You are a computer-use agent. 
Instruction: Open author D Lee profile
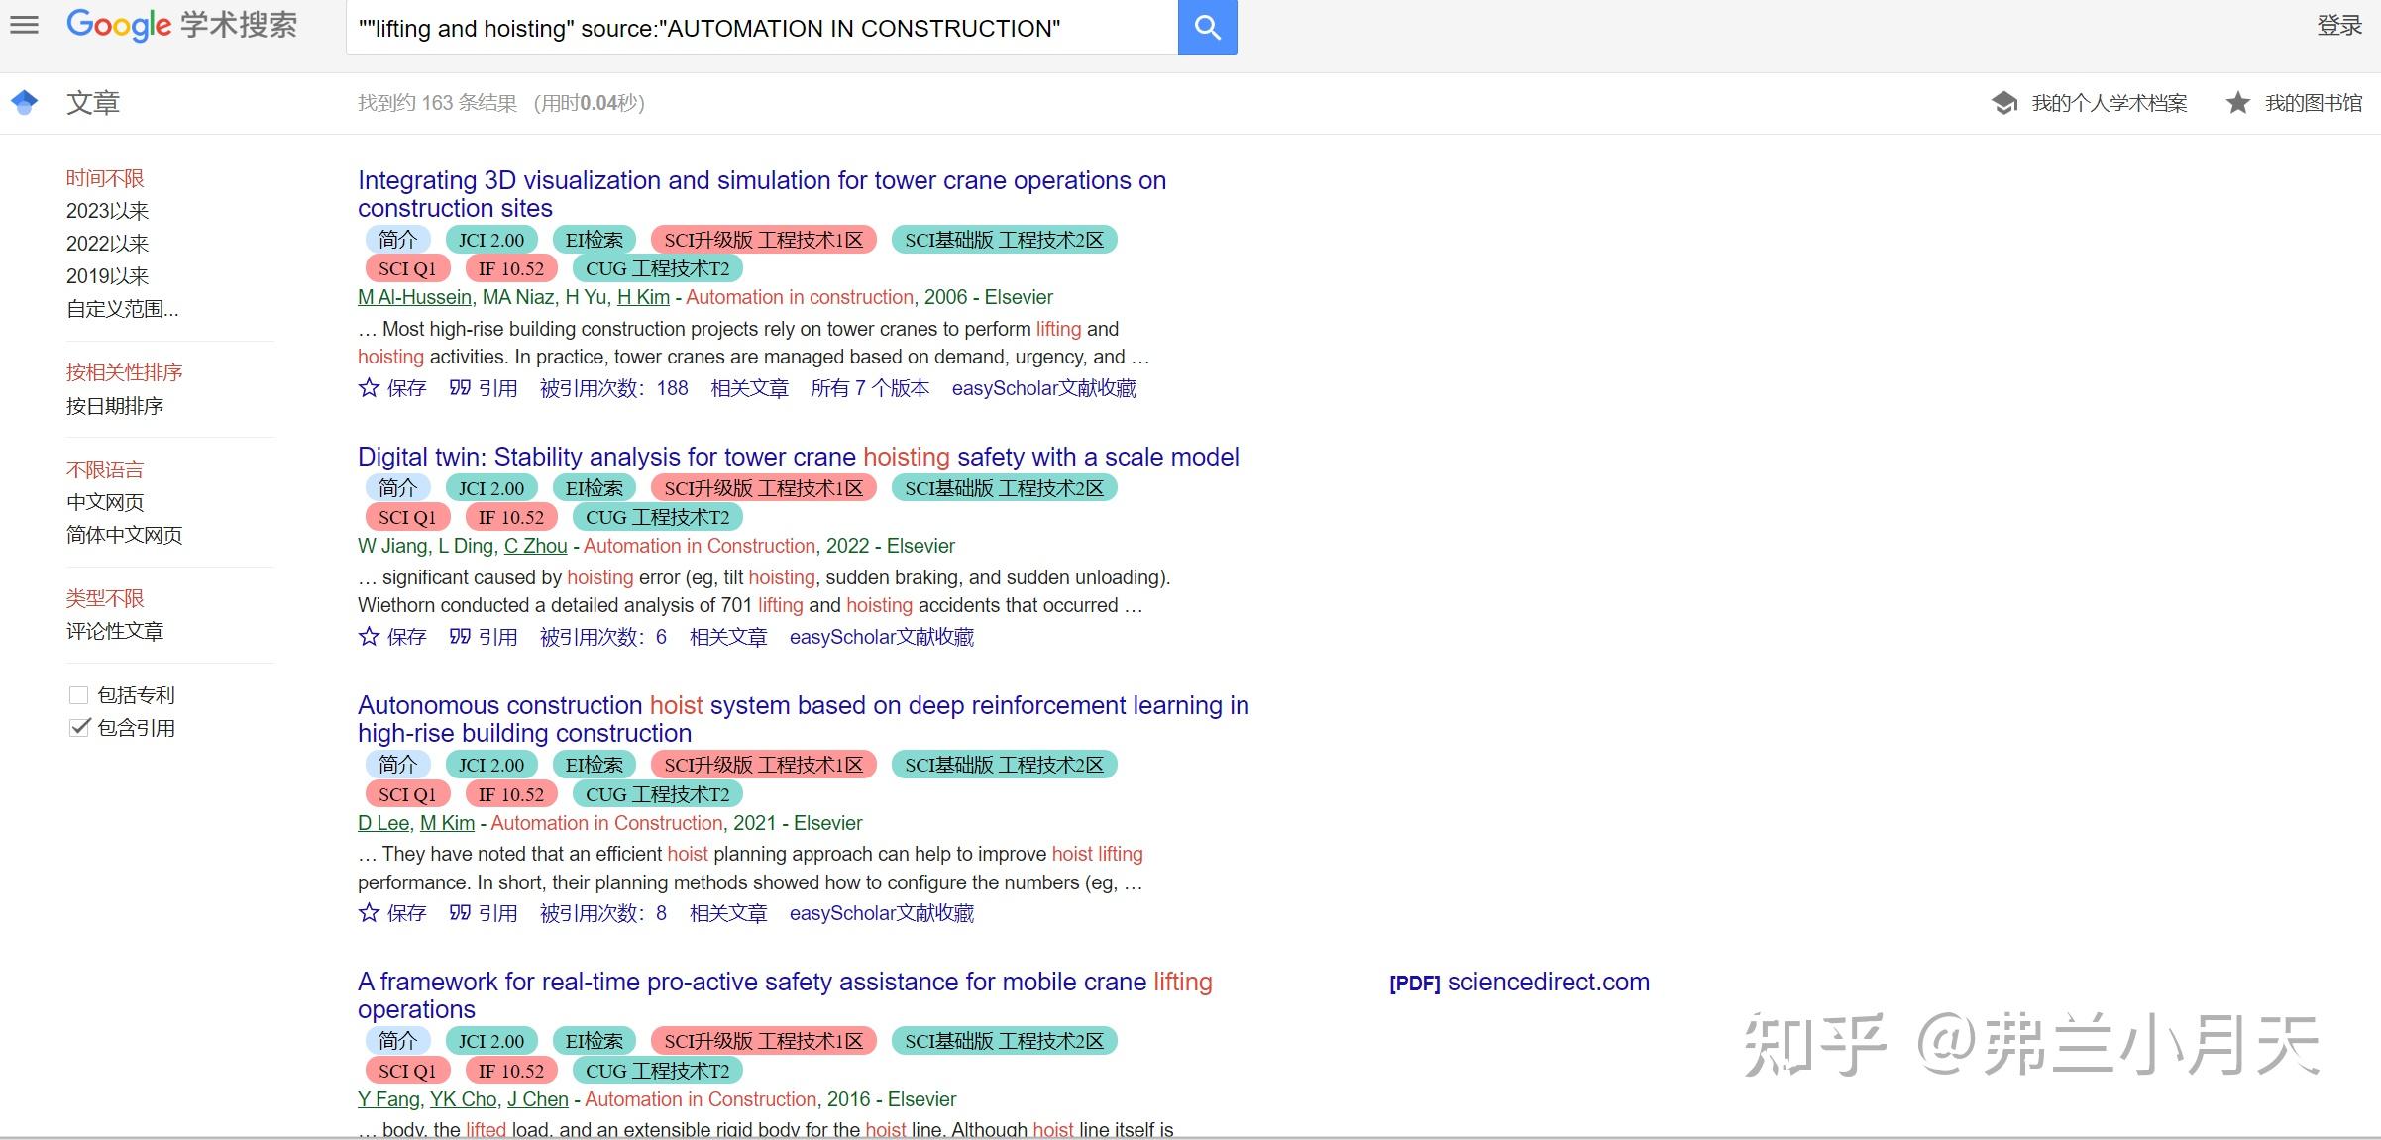coord(383,823)
